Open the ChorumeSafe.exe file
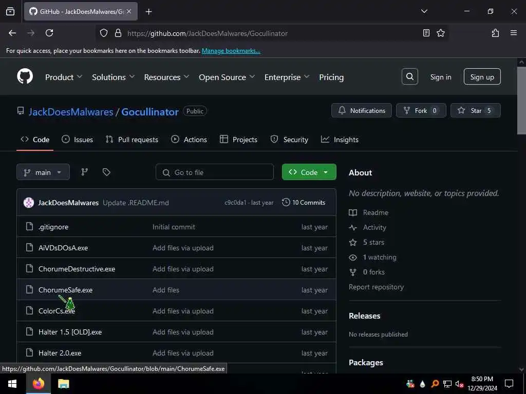 (x=65, y=290)
